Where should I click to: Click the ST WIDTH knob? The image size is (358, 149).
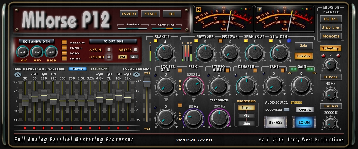click(x=279, y=52)
